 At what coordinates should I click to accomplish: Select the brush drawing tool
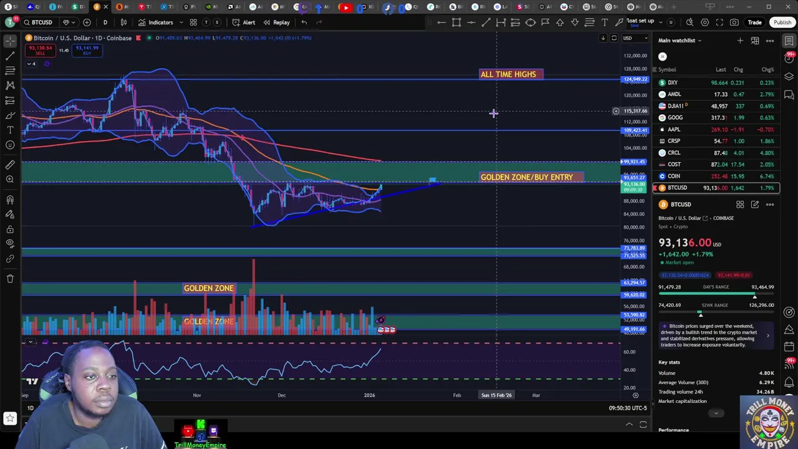pyautogui.click(x=10, y=115)
